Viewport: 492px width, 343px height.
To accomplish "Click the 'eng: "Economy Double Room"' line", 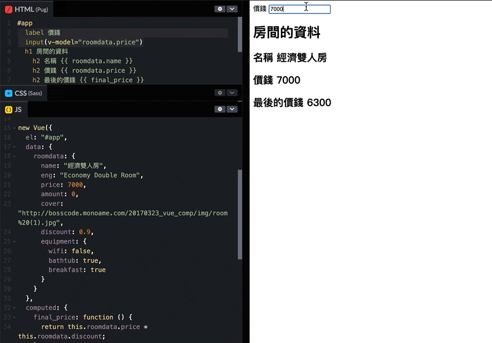I will [92, 175].
